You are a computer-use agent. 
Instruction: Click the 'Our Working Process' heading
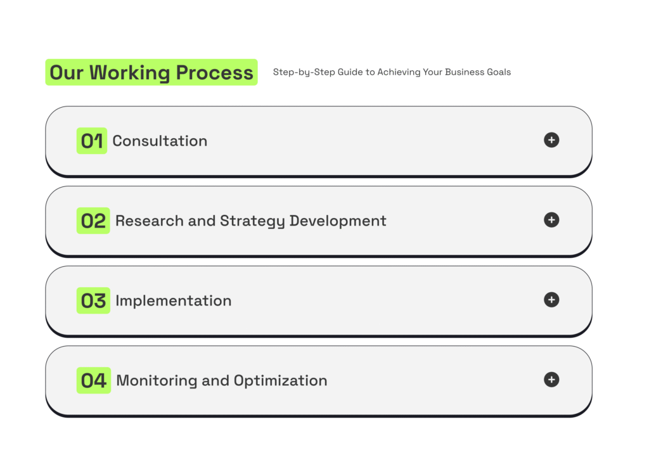(x=151, y=72)
